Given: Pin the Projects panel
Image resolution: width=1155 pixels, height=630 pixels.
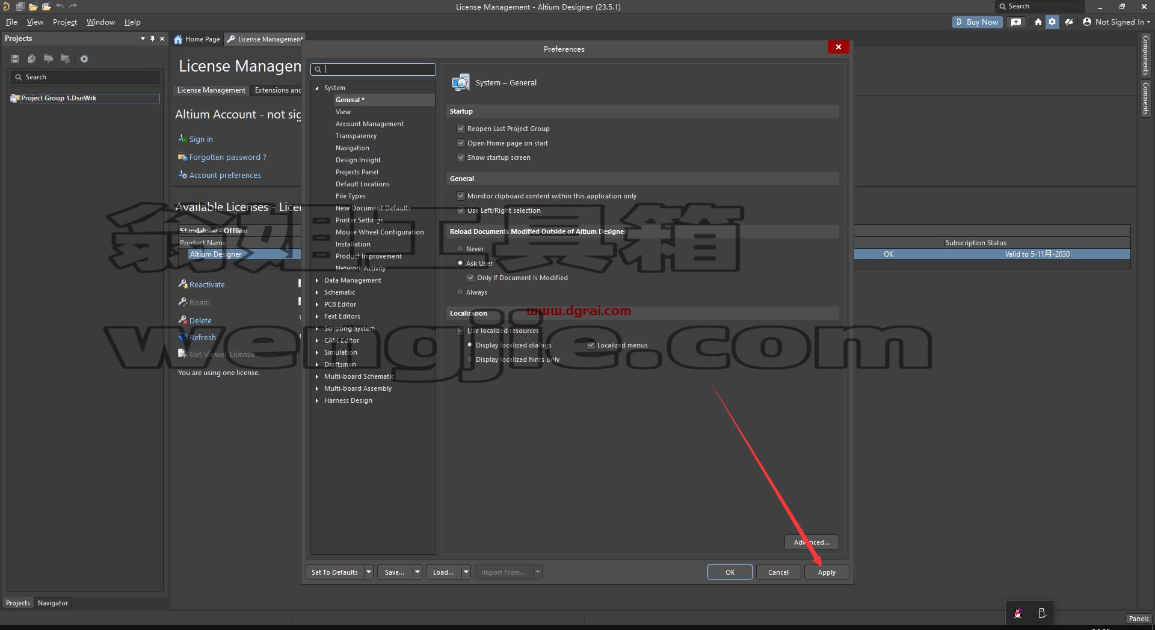Looking at the screenshot, I should tap(152, 38).
